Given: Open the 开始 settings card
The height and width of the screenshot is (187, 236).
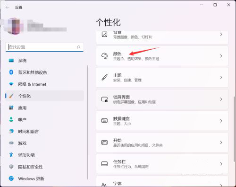Looking at the screenshot, I should pyautogui.click(x=162, y=142).
